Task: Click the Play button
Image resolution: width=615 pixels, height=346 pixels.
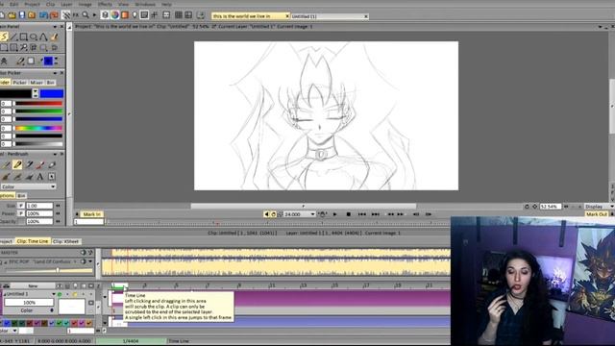Action: pos(334,214)
